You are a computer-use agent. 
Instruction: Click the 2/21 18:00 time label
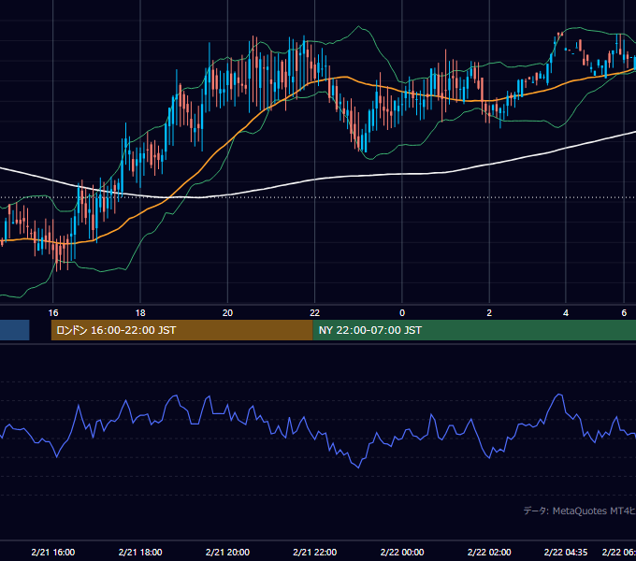140,552
